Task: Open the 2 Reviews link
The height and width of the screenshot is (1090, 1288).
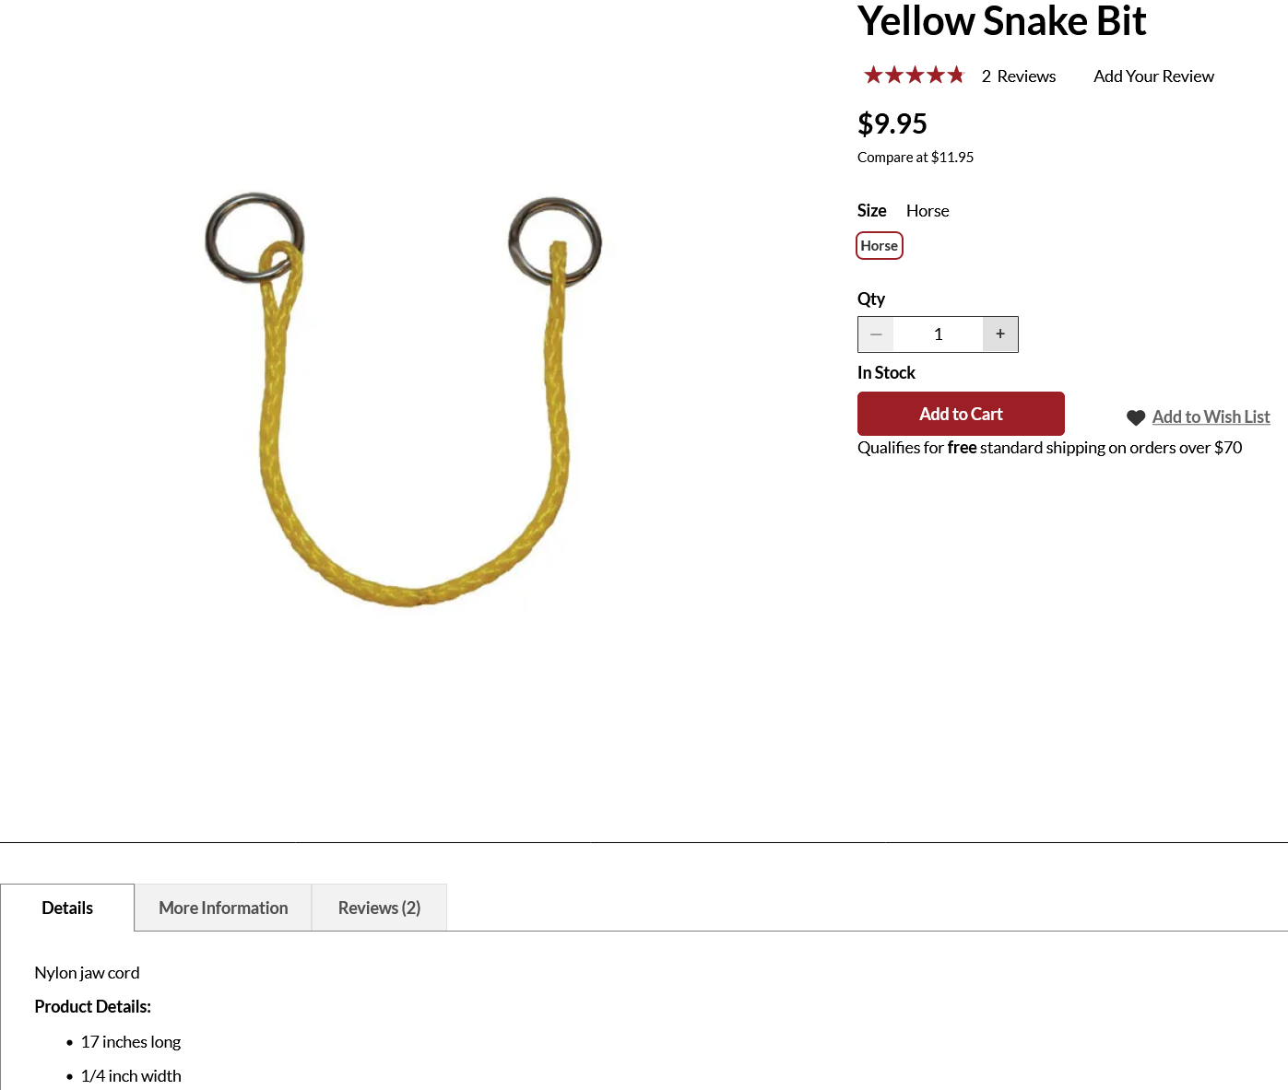Action: [x=1019, y=76]
